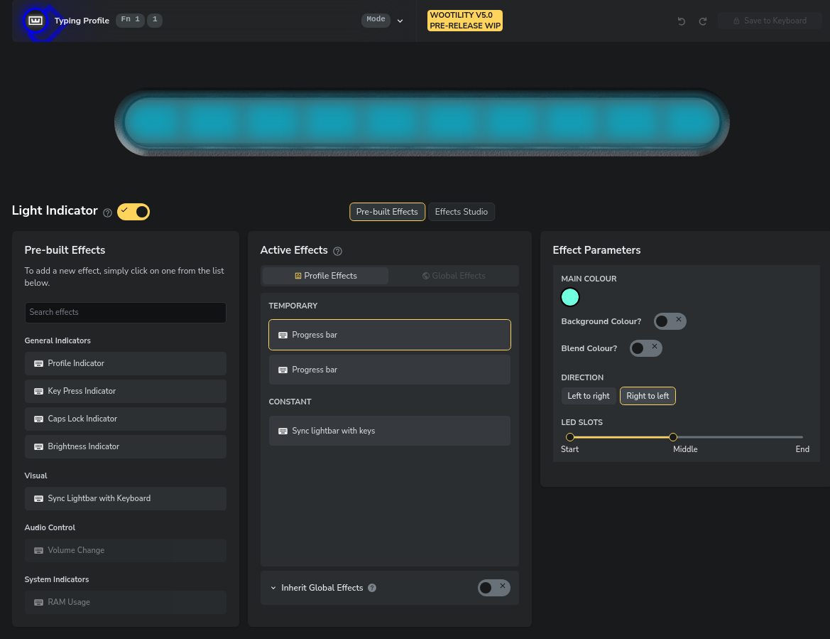Add the Key Press Indicator effect

pyautogui.click(x=126, y=391)
